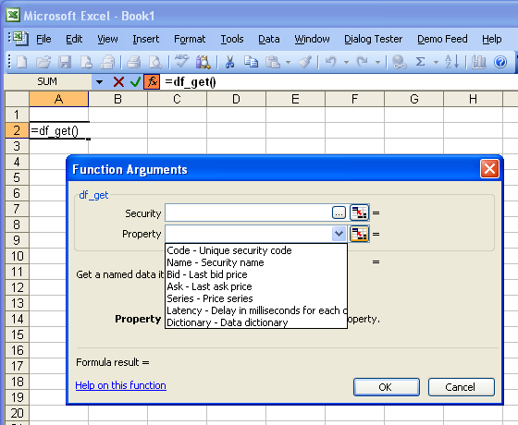Open the Data menu
The height and width of the screenshot is (425, 518).
click(x=268, y=39)
